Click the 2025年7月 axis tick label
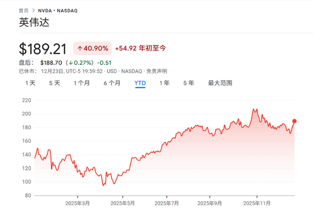 pos(167,203)
